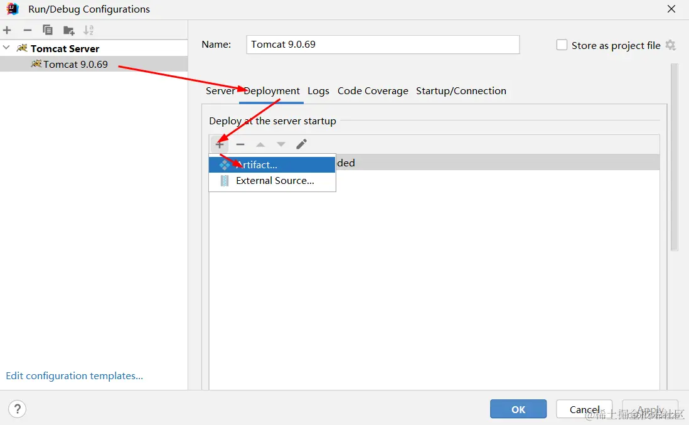Viewport: 689px width, 425px height.
Task: Confirm with the OK button
Action: pos(518,409)
